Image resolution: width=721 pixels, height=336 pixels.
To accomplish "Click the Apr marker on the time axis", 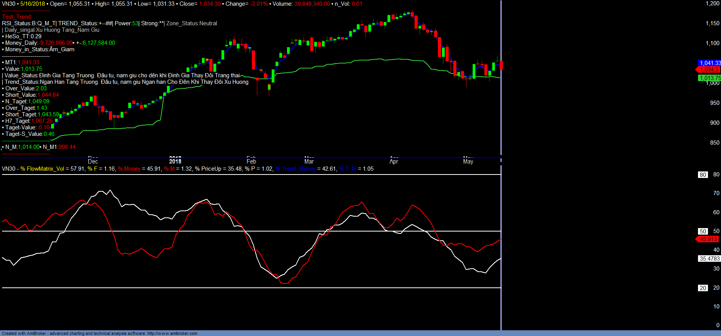I will pos(393,161).
